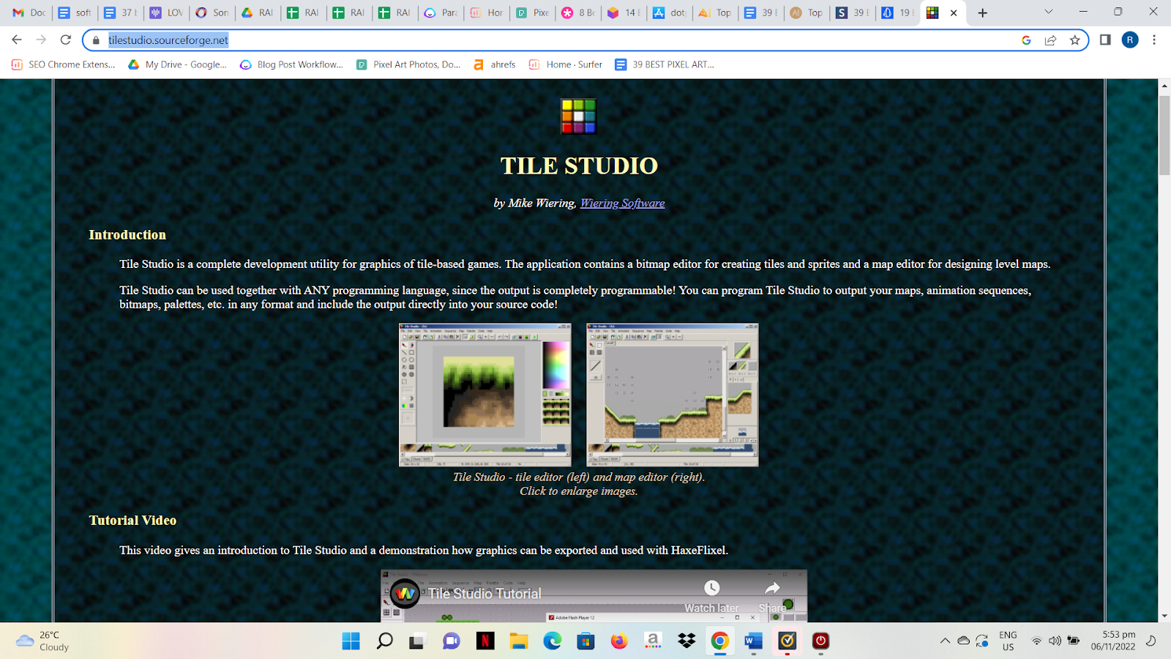
Task: Open the Home · Surfer bookmark
Action: [566, 64]
